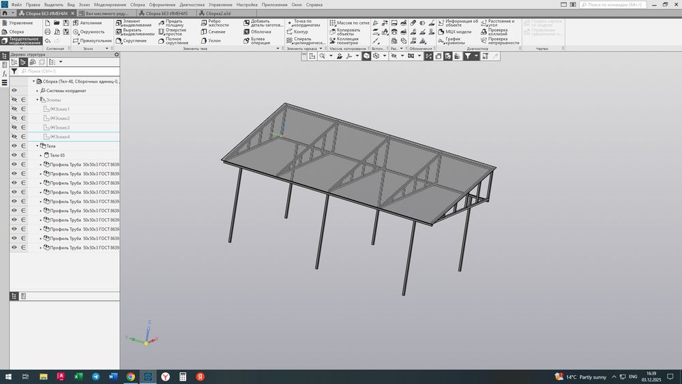The height and width of the screenshot is (384, 682).
Task: Show hidden Эскизы folder via eye icon
Action: click(14, 100)
